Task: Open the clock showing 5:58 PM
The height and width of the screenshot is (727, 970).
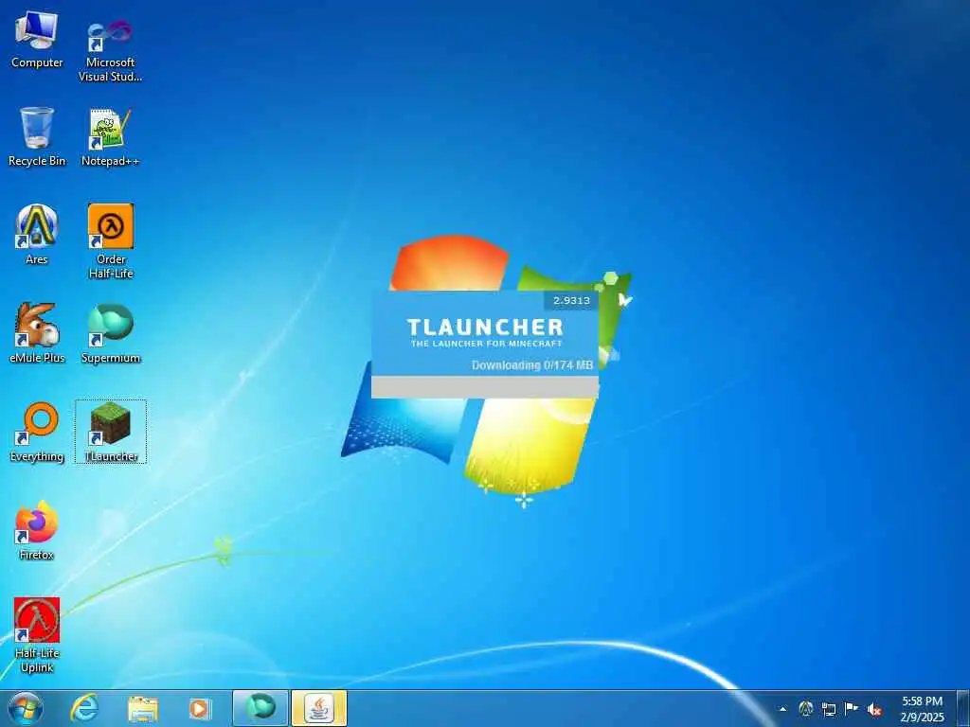Action: [x=922, y=709]
